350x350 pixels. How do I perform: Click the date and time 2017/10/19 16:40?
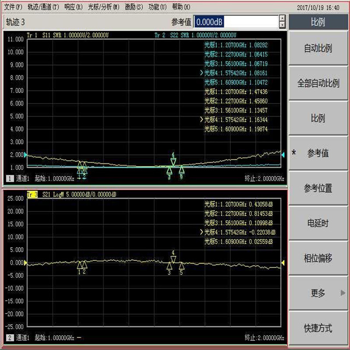[318, 8]
